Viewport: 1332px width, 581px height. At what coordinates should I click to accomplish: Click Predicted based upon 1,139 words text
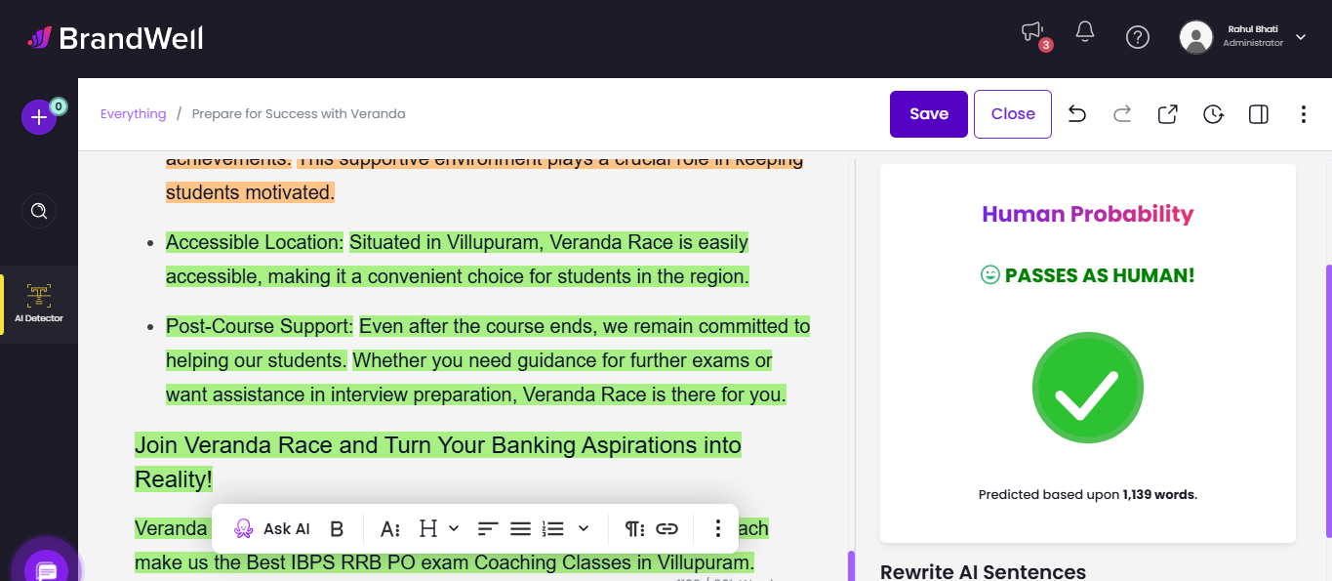point(1088,495)
